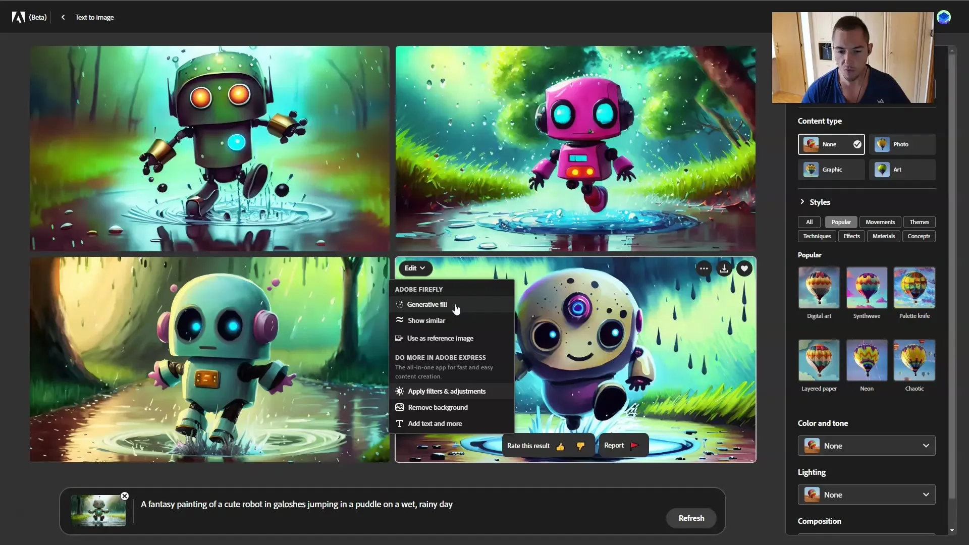Click Add text and more option
The image size is (969, 545).
(x=435, y=423)
